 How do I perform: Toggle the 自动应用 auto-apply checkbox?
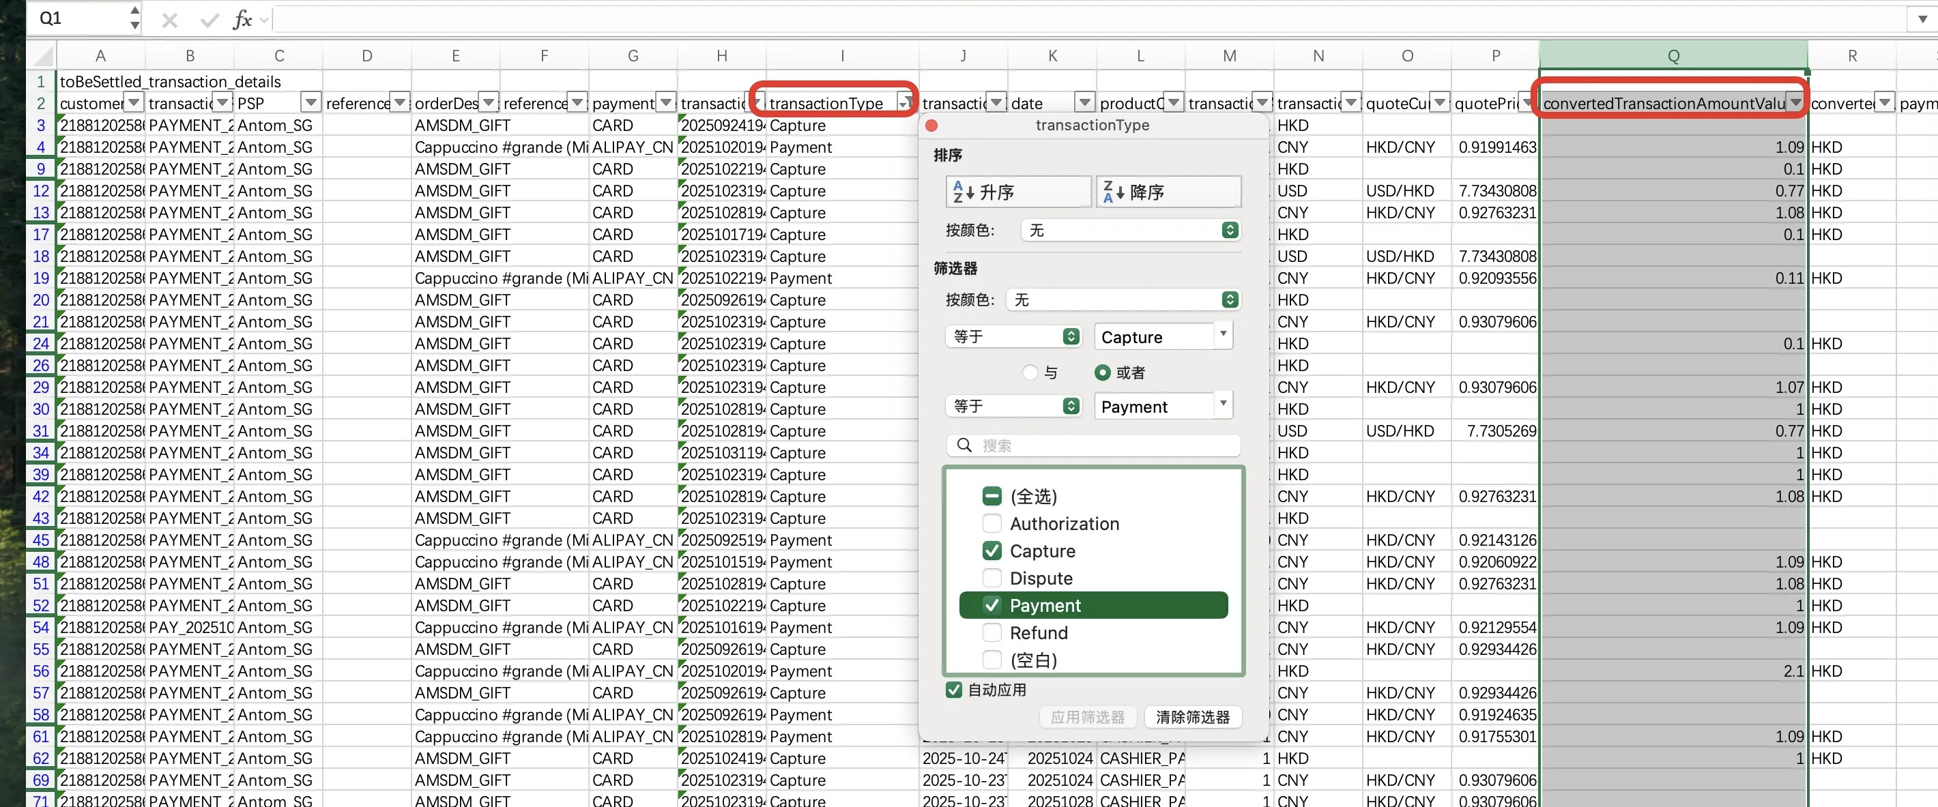coord(953,690)
